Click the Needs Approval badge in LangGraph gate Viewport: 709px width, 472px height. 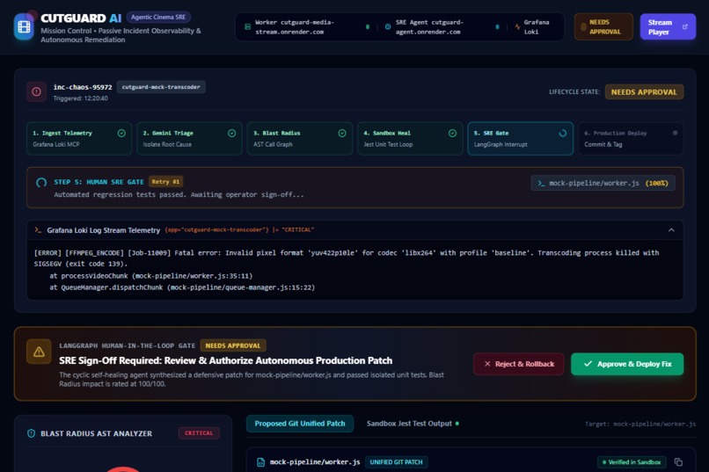(x=233, y=345)
